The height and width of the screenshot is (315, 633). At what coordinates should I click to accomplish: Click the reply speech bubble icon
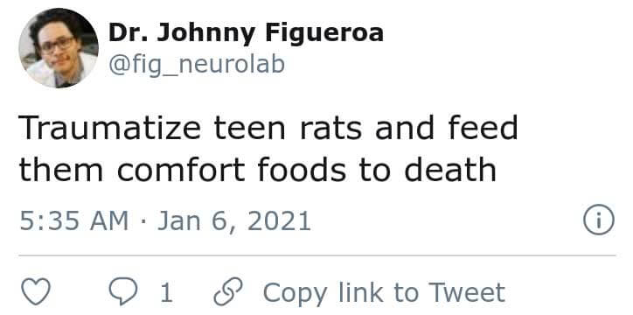coord(123,291)
